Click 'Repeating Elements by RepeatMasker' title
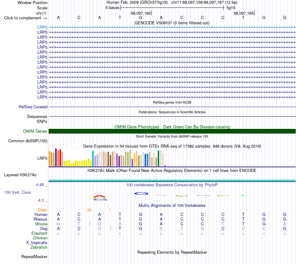This screenshot has width=296, height=264. (x=172, y=252)
